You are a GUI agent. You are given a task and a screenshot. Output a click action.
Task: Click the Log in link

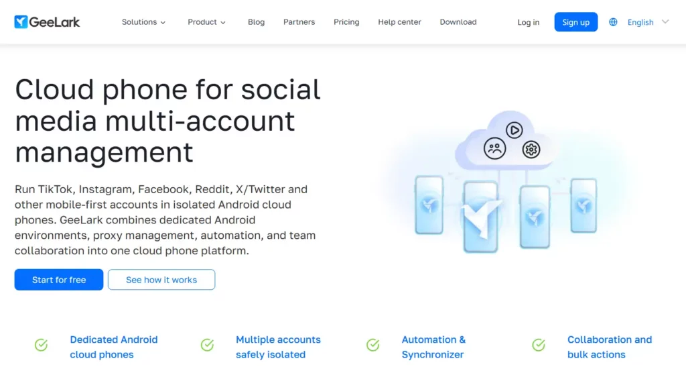pyautogui.click(x=528, y=22)
